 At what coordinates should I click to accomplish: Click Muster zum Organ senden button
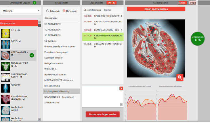coord(102,114)
